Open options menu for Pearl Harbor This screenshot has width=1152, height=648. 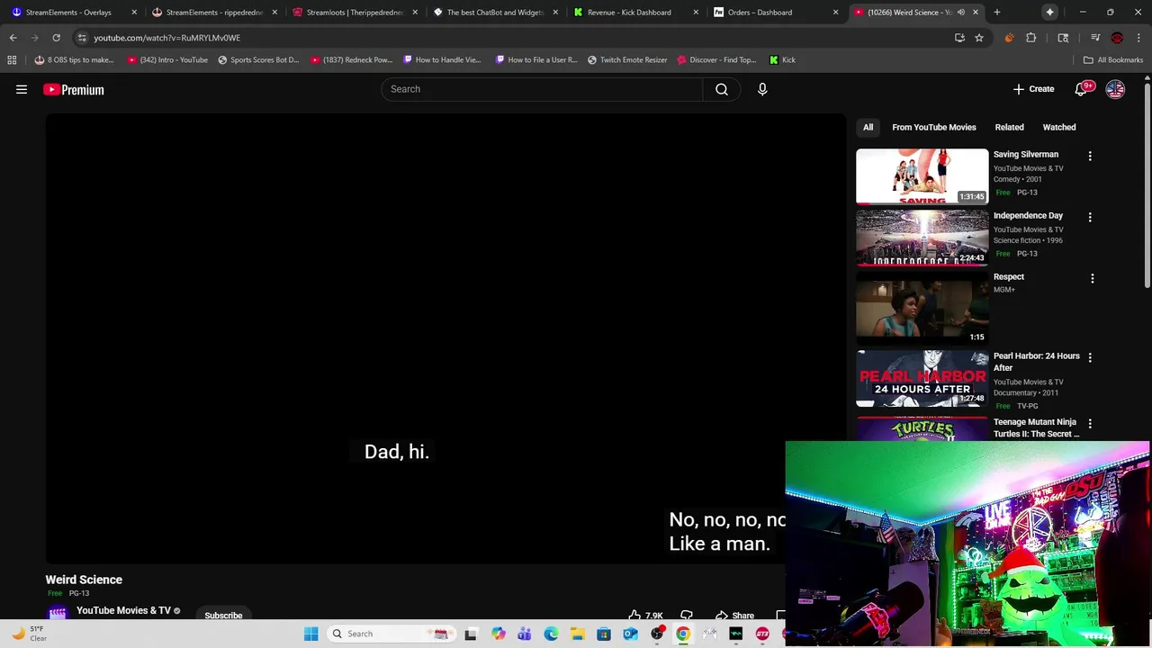(1090, 357)
